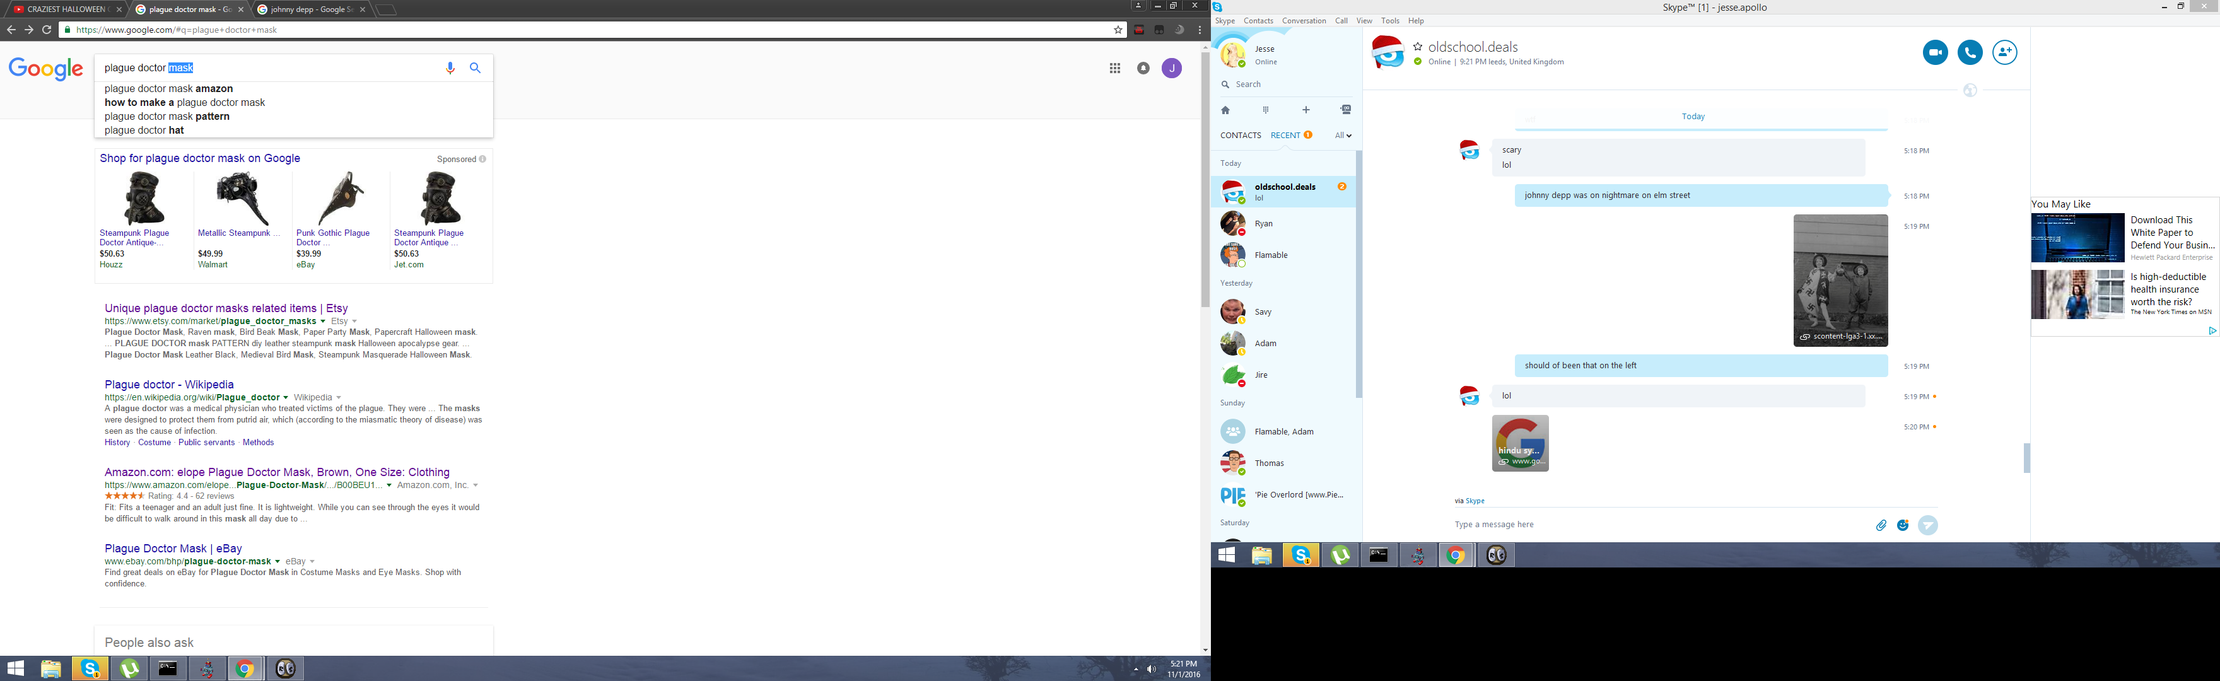2220x681 pixels.
Task: Click the moon extension icon in Chrome
Action: click(x=1179, y=30)
